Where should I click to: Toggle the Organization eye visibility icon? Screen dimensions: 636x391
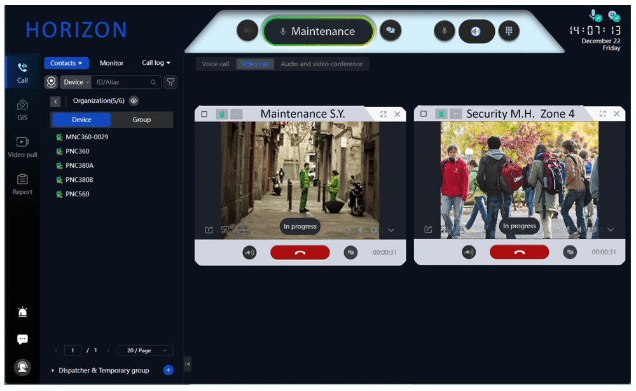(134, 100)
